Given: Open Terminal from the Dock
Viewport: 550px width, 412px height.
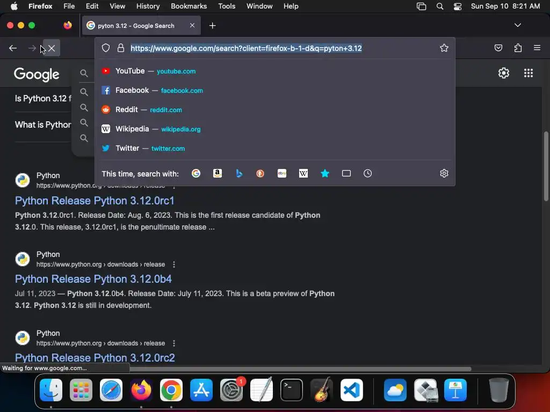Looking at the screenshot, I should [x=292, y=390].
